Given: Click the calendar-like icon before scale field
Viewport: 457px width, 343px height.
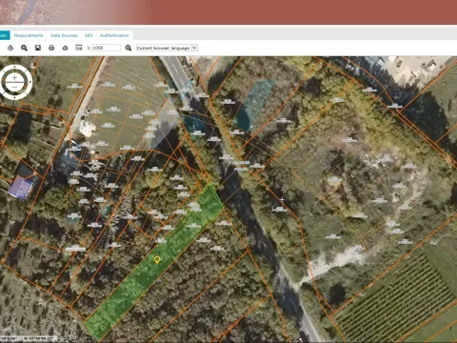Looking at the screenshot, I should [x=79, y=48].
